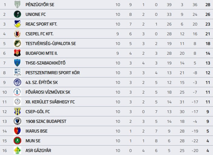Click the Unione FC club logo
The width and height of the screenshot is (213, 155).
pyautogui.click(x=17, y=14)
